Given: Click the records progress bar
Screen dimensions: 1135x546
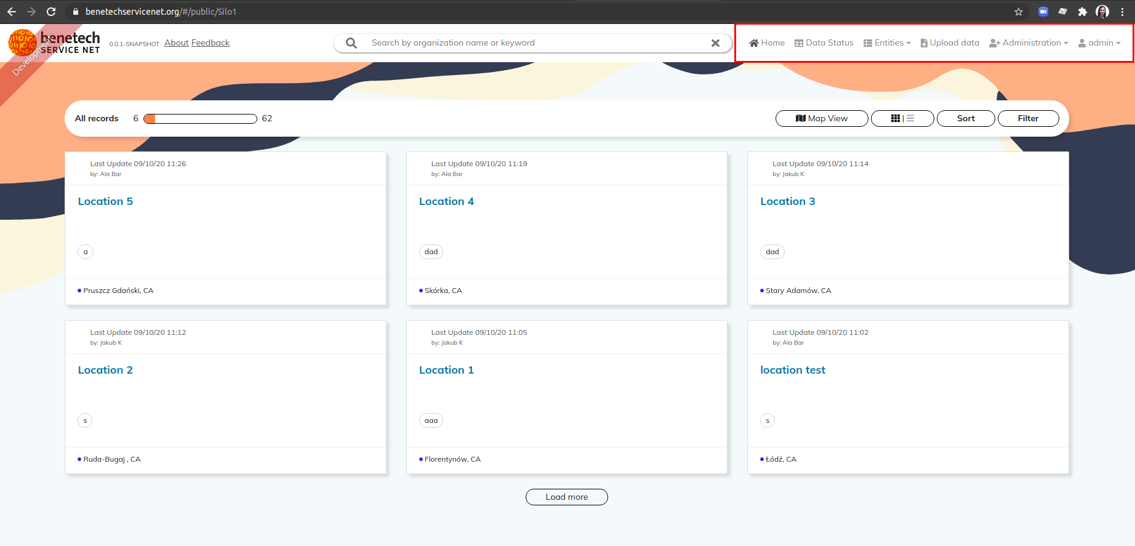Looking at the screenshot, I should coord(200,119).
